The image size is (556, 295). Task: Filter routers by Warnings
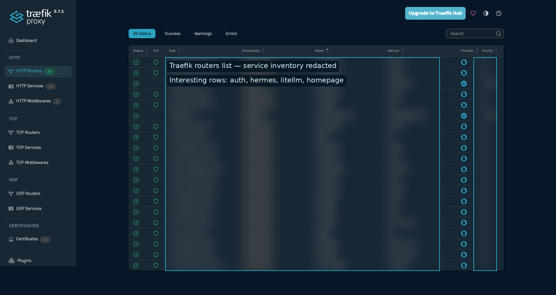click(x=203, y=34)
